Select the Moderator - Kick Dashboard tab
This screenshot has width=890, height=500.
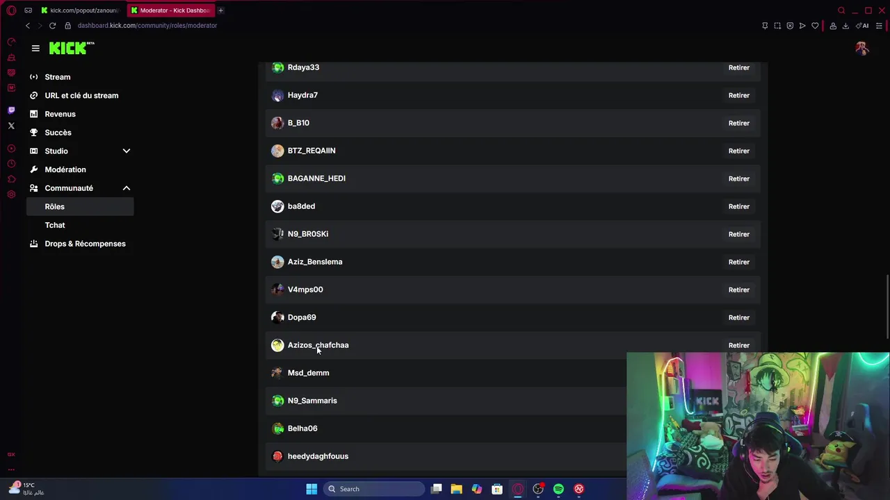[x=170, y=10]
